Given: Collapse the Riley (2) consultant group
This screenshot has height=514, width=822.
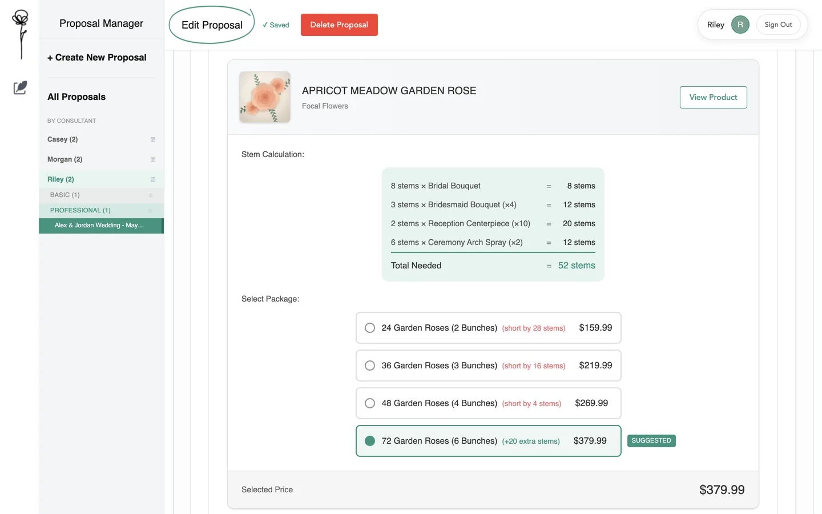Looking at the screenshot, I should pyautogui.click(x=102, y=179).
